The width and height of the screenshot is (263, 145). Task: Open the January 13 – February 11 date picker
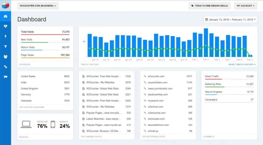click(x=230, y=20)
